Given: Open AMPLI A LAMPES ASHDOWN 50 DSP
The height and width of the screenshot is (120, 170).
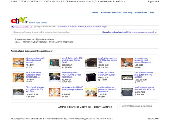Looking at the screenshot, I should click(107, 73).
